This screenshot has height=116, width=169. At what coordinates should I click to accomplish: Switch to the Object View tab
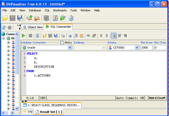pos(33,27)
